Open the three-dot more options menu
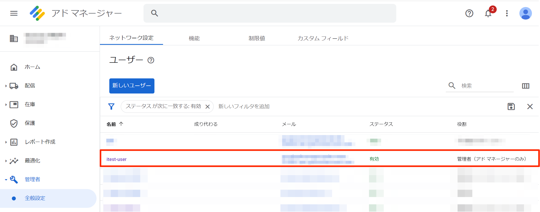 tap(507, 13)
